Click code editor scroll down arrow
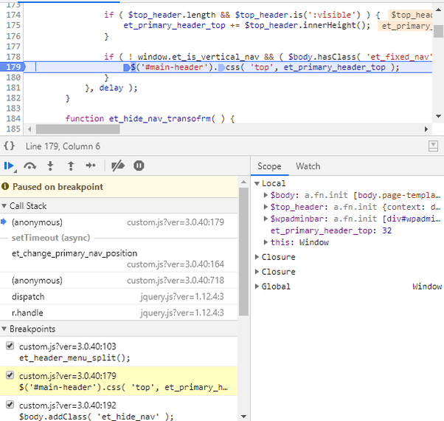The width and height of the screenshot is (444, 421). pos(438,116)
